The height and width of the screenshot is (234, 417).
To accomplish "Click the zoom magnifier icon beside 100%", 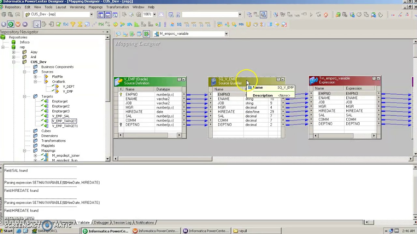I will tap(138, 14).
